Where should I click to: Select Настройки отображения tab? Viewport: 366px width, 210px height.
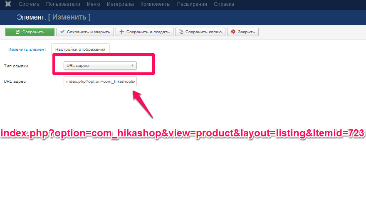(x=80, y=49)
